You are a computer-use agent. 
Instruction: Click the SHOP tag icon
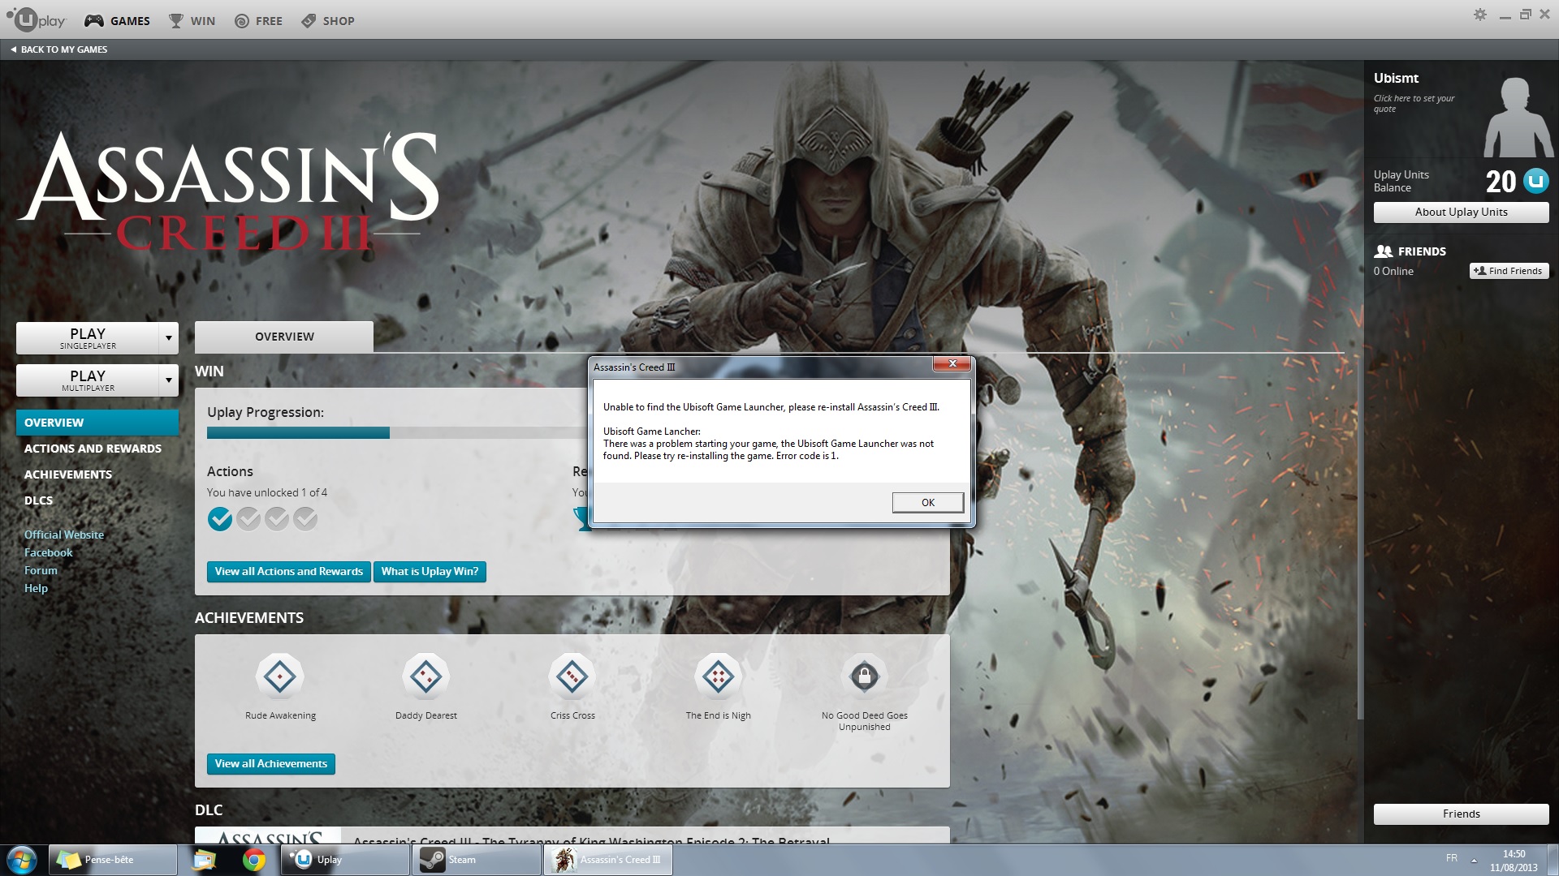pyautogui.click(x=309, y=21)
